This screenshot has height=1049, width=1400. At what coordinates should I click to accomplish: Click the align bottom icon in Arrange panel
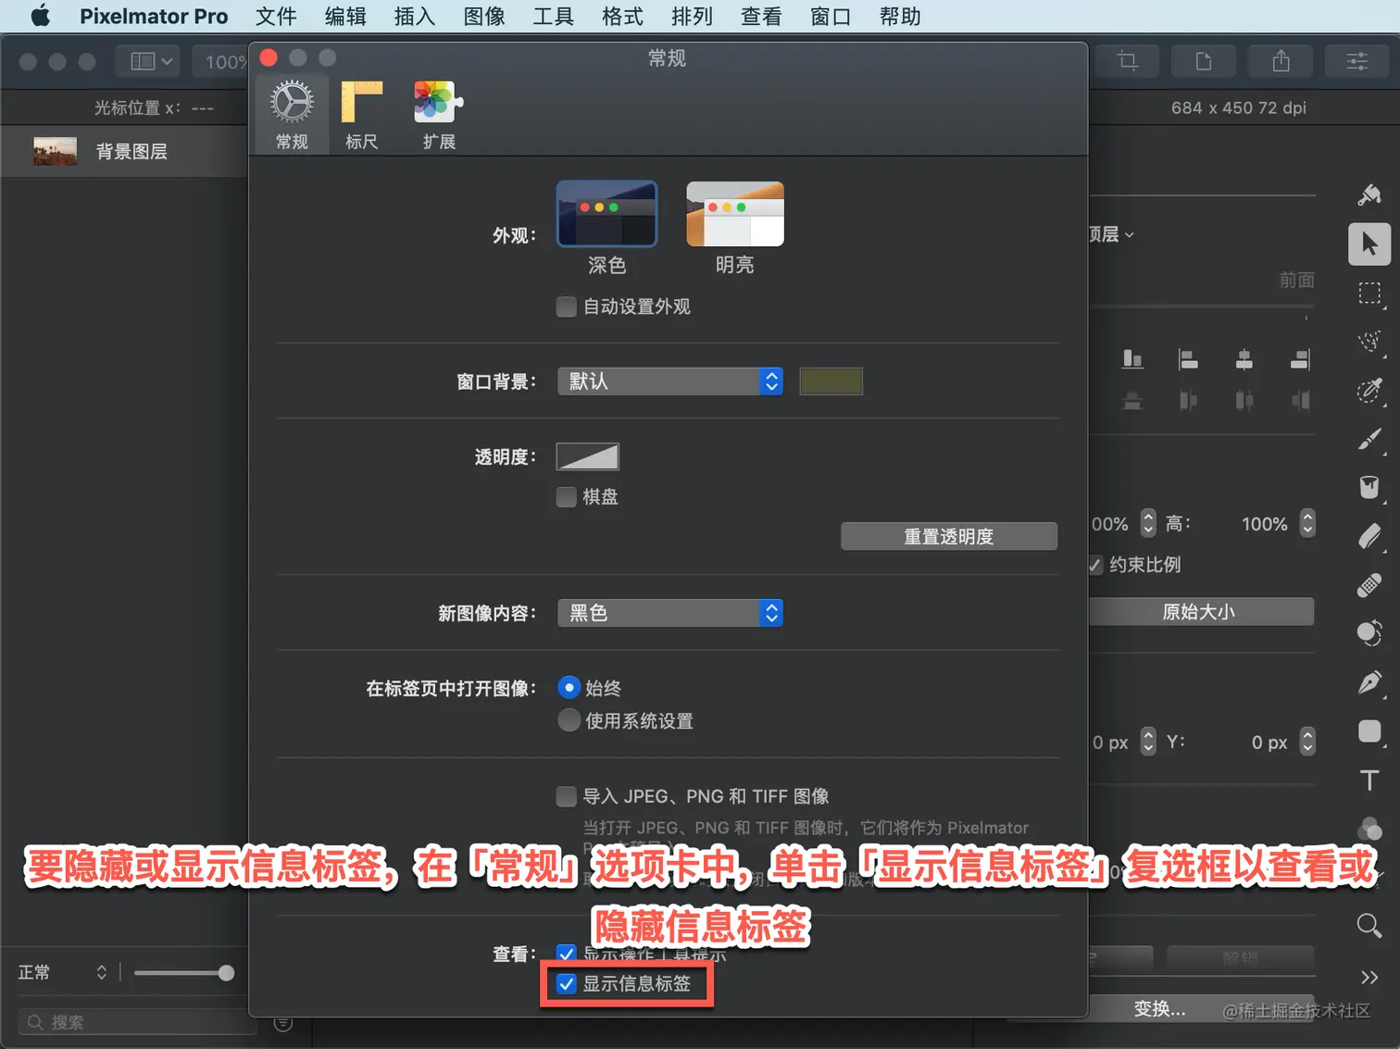(1132, 359)
